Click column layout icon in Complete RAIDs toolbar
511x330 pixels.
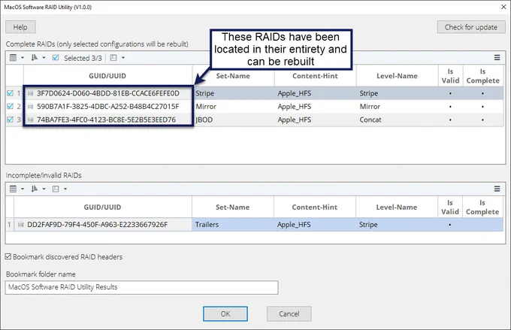pos(113,58)
